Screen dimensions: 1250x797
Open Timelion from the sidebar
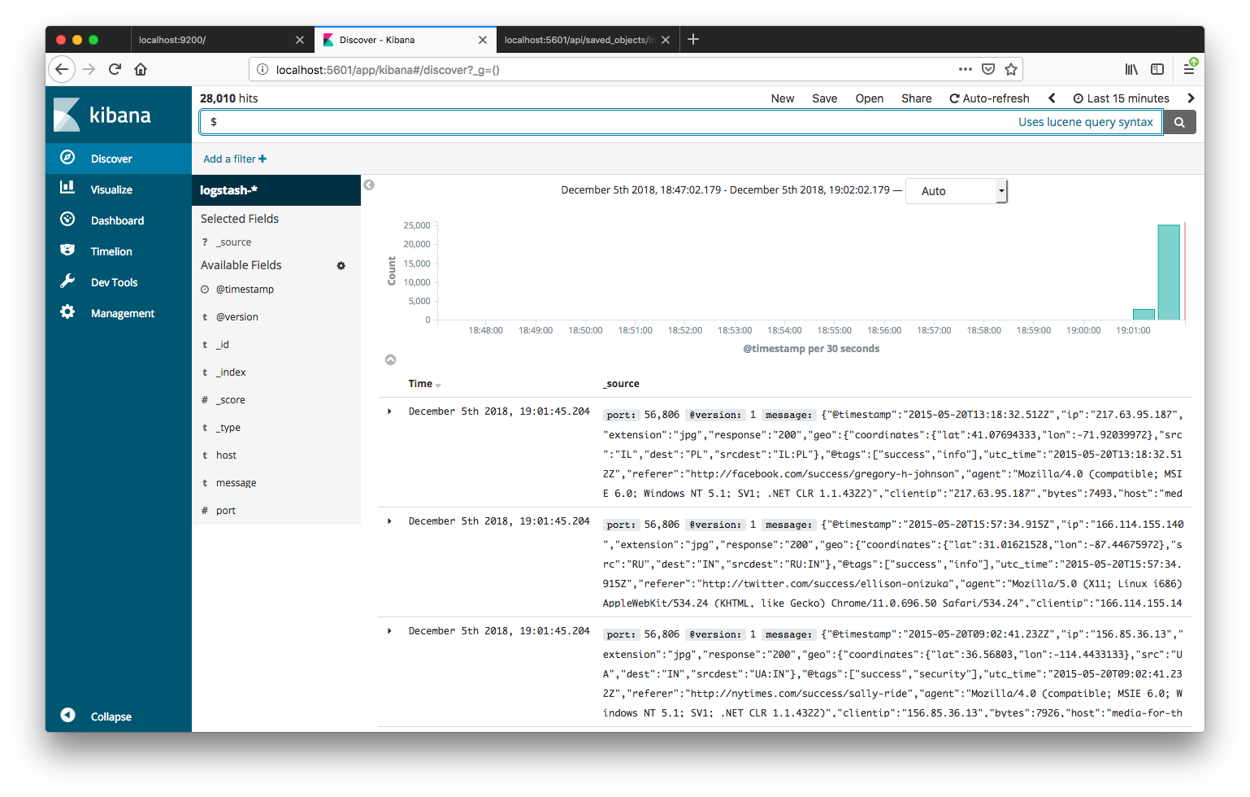119,251
